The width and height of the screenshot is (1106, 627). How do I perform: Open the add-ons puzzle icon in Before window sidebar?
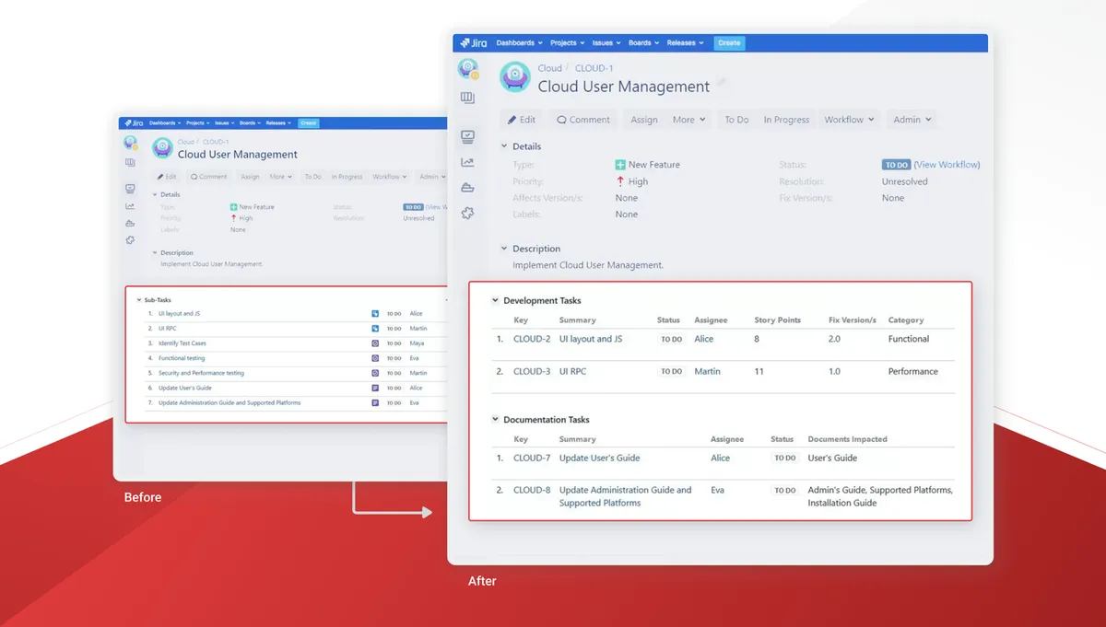click(x=130, y=240)
